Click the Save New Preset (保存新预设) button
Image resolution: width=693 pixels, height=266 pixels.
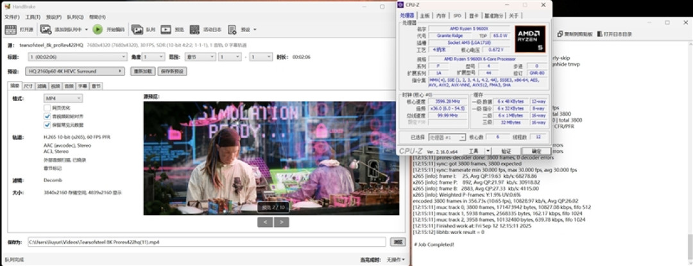(172, 71)
